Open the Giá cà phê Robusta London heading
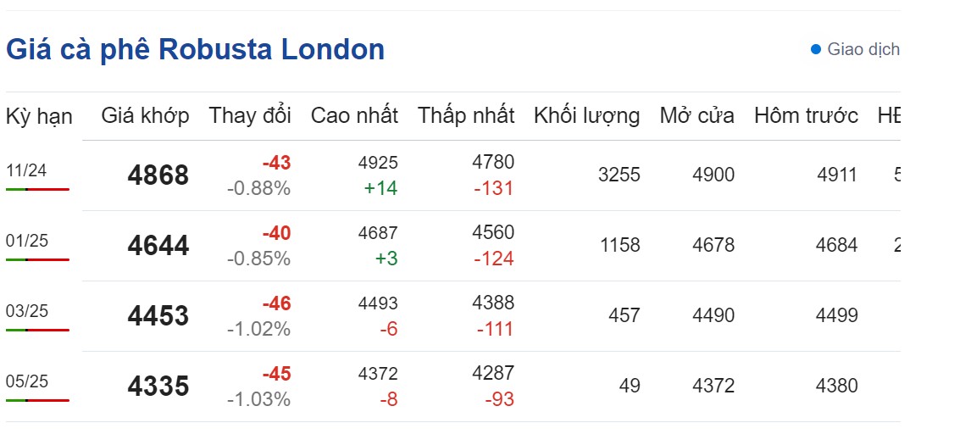Viewport: 960px width, 445px height. tap(195, 50)
